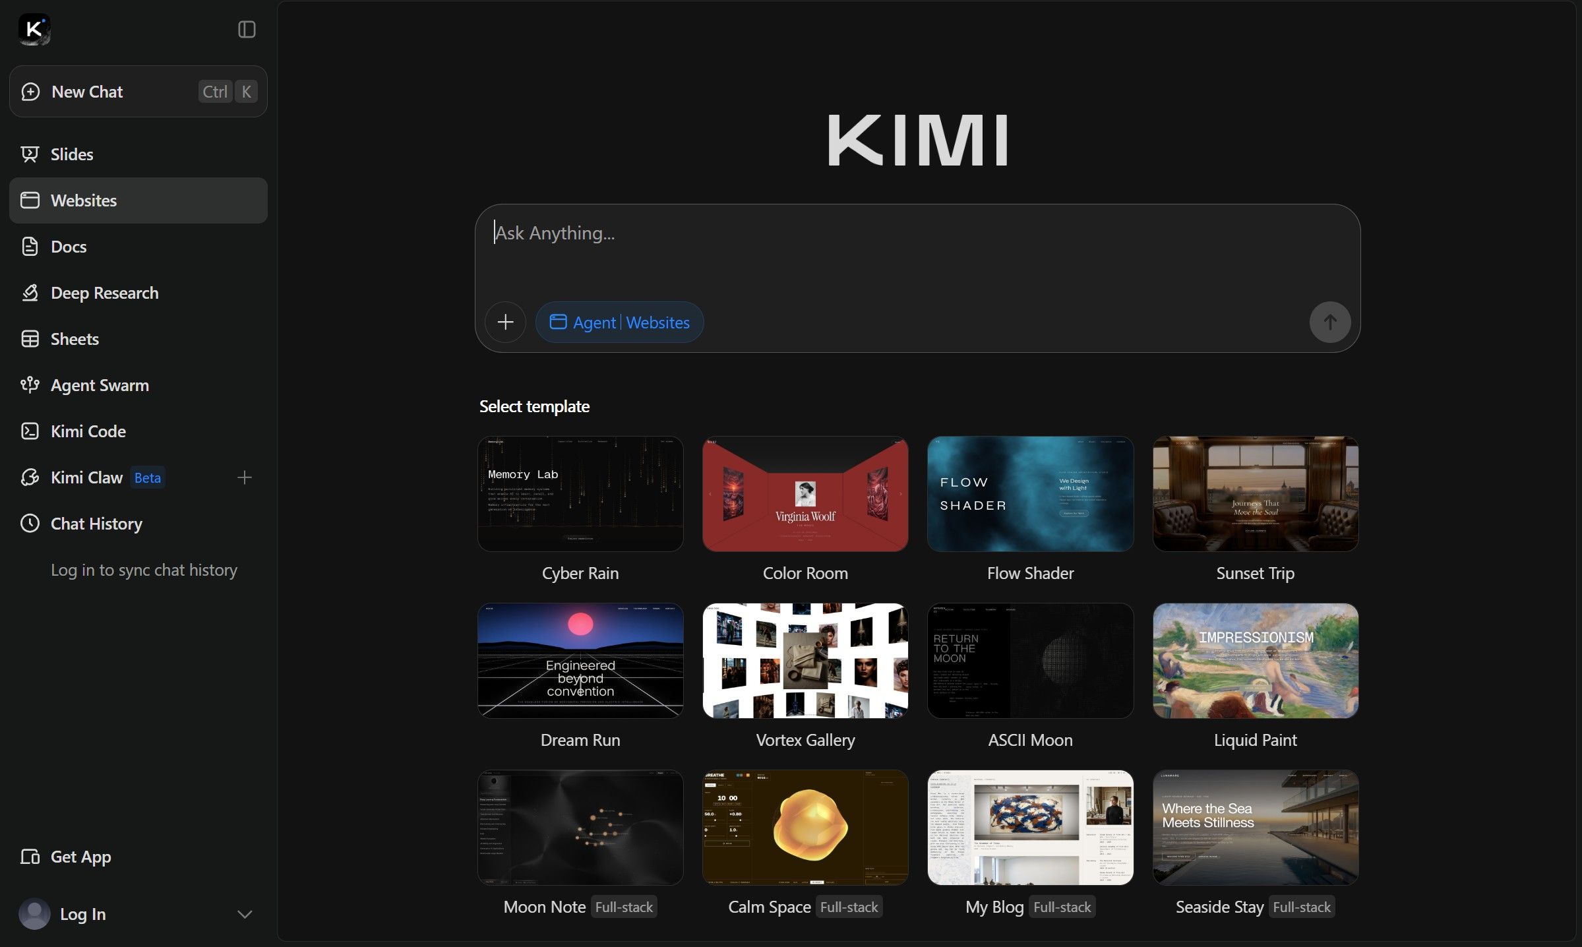
Task: Click the Kimi logo icon
Action: coord(34,30)
